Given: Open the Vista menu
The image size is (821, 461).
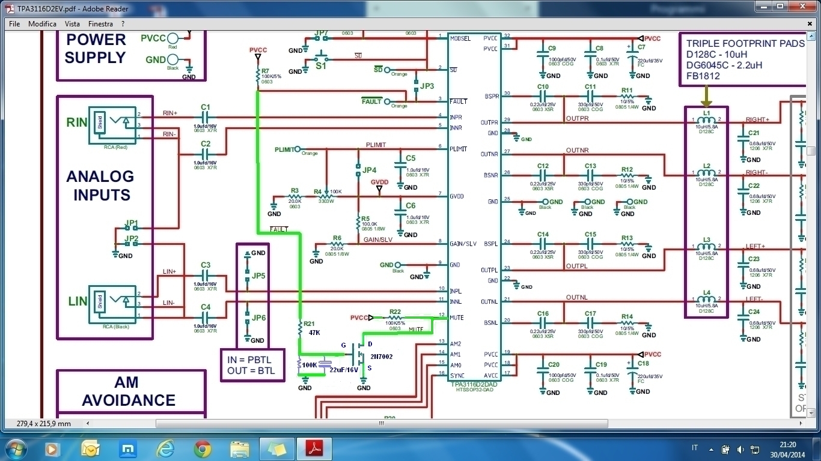Looking at the screenshot, I should coord(72,24).
